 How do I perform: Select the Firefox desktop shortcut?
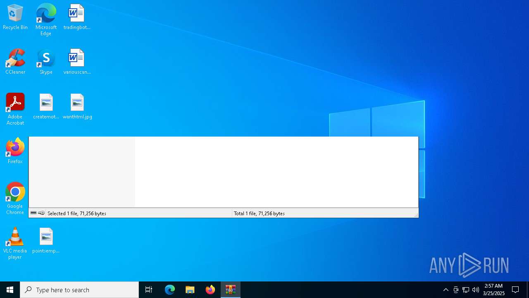tap(15, 151)
